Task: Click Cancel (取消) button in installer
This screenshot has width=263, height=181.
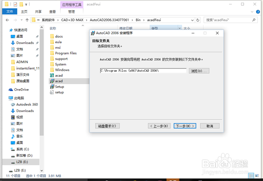Action: [210, 126]
